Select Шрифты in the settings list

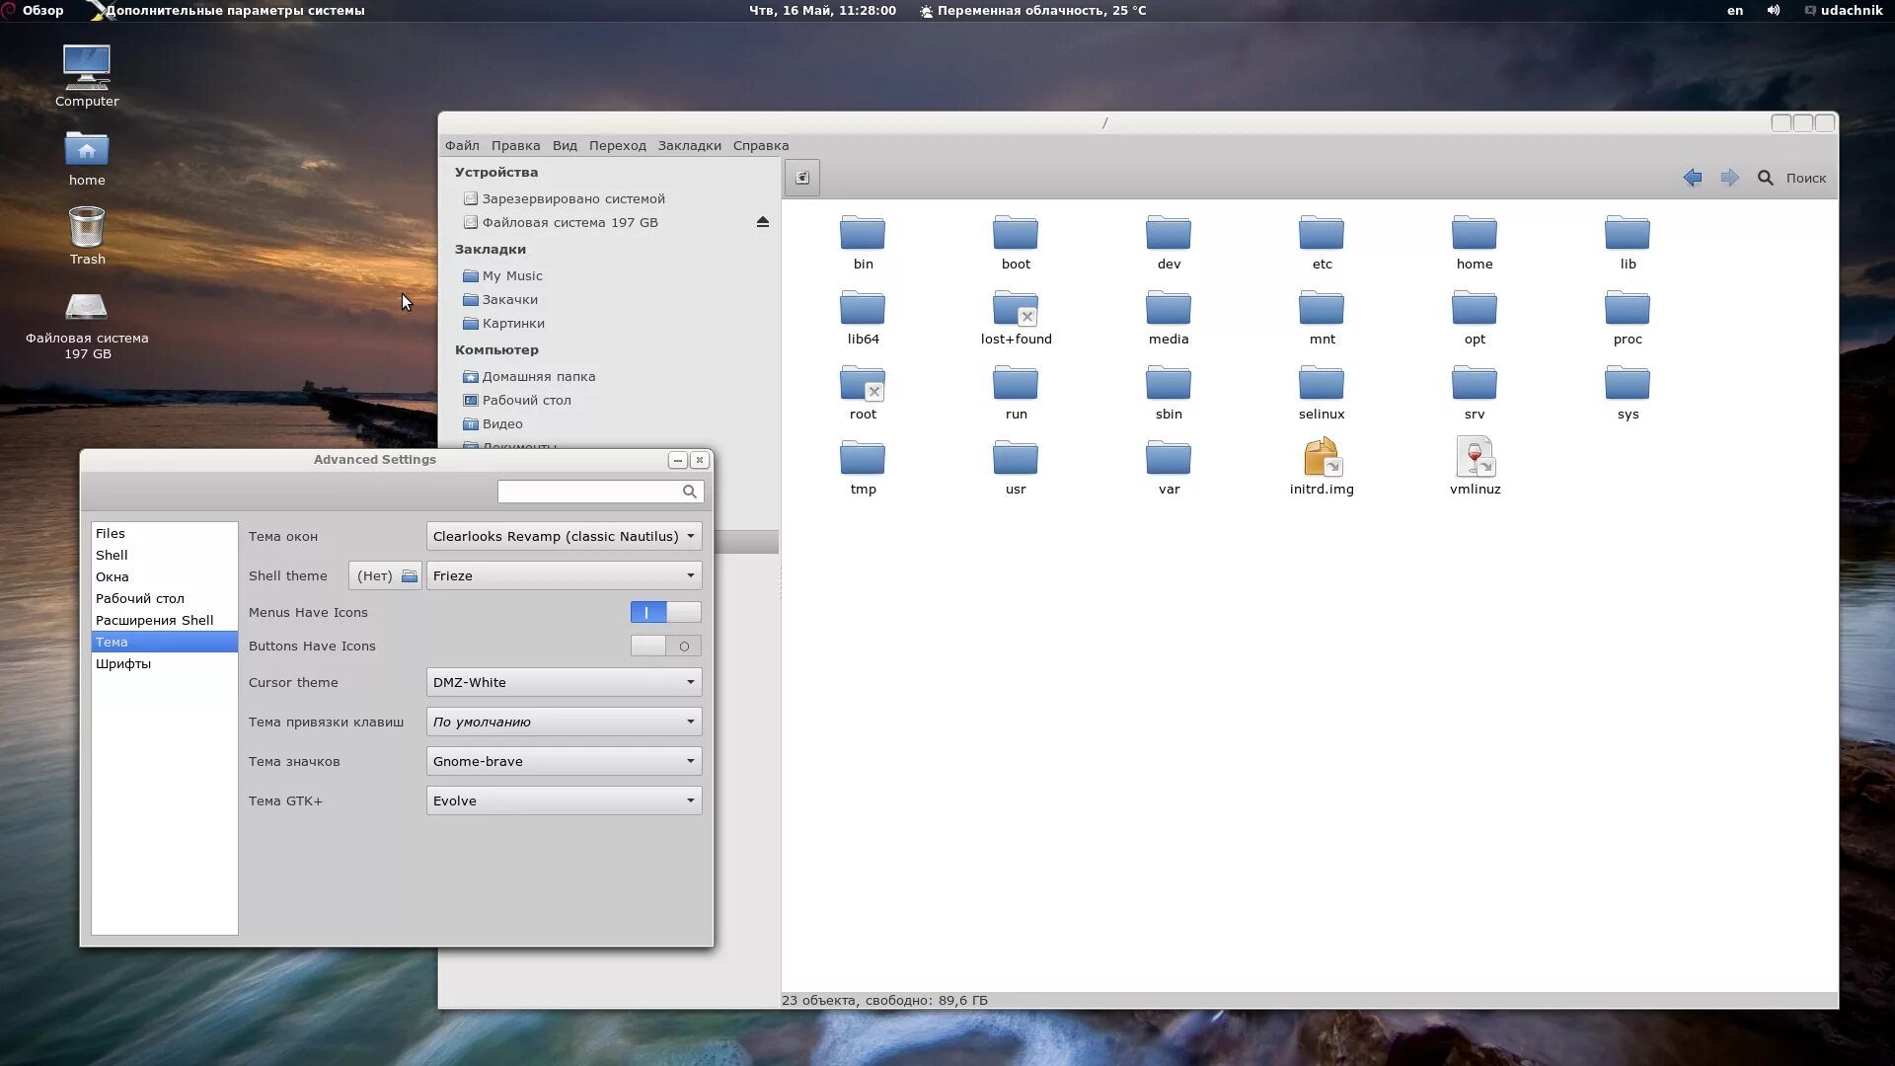[x=123, y=663]
